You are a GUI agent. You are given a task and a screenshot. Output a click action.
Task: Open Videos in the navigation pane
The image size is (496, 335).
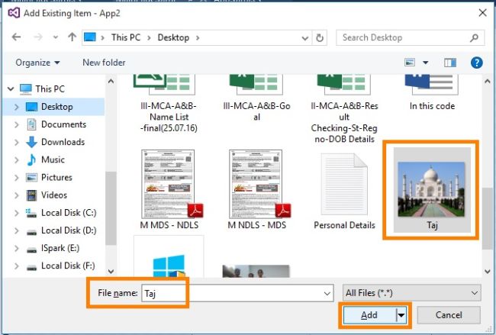[x=53, y=195]
